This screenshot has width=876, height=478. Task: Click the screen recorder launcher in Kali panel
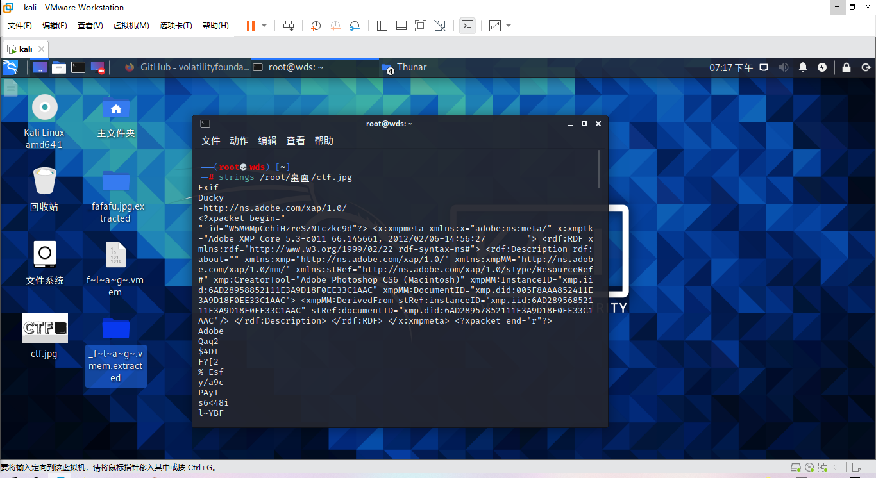point(97,67)
